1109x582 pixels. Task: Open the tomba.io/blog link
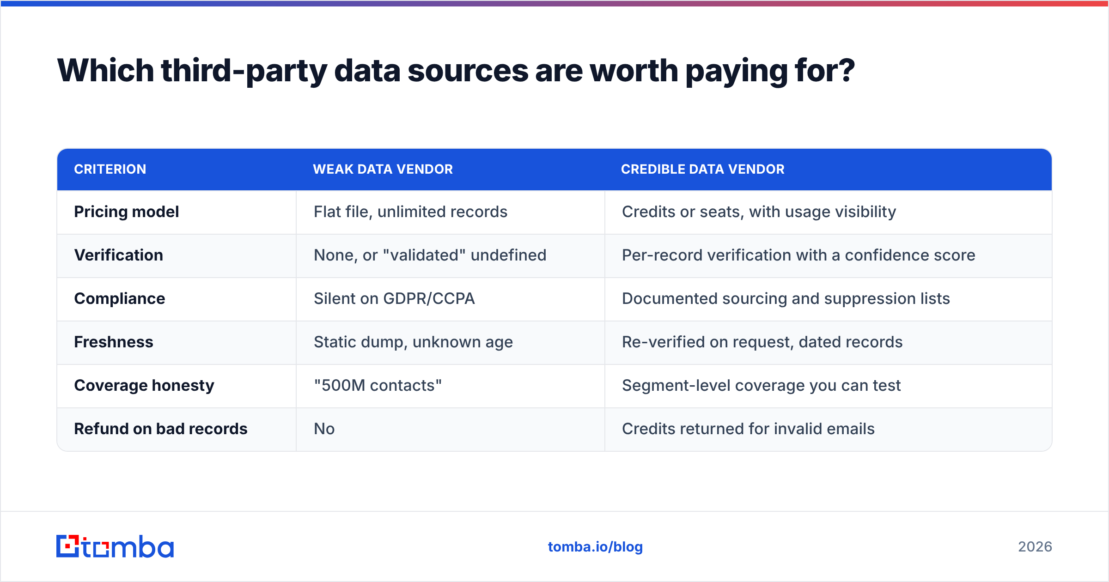(x=595, y=547)
